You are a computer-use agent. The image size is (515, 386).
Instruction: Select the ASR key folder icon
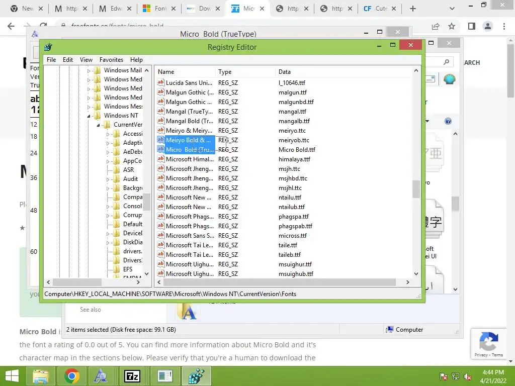coord(116,170)
